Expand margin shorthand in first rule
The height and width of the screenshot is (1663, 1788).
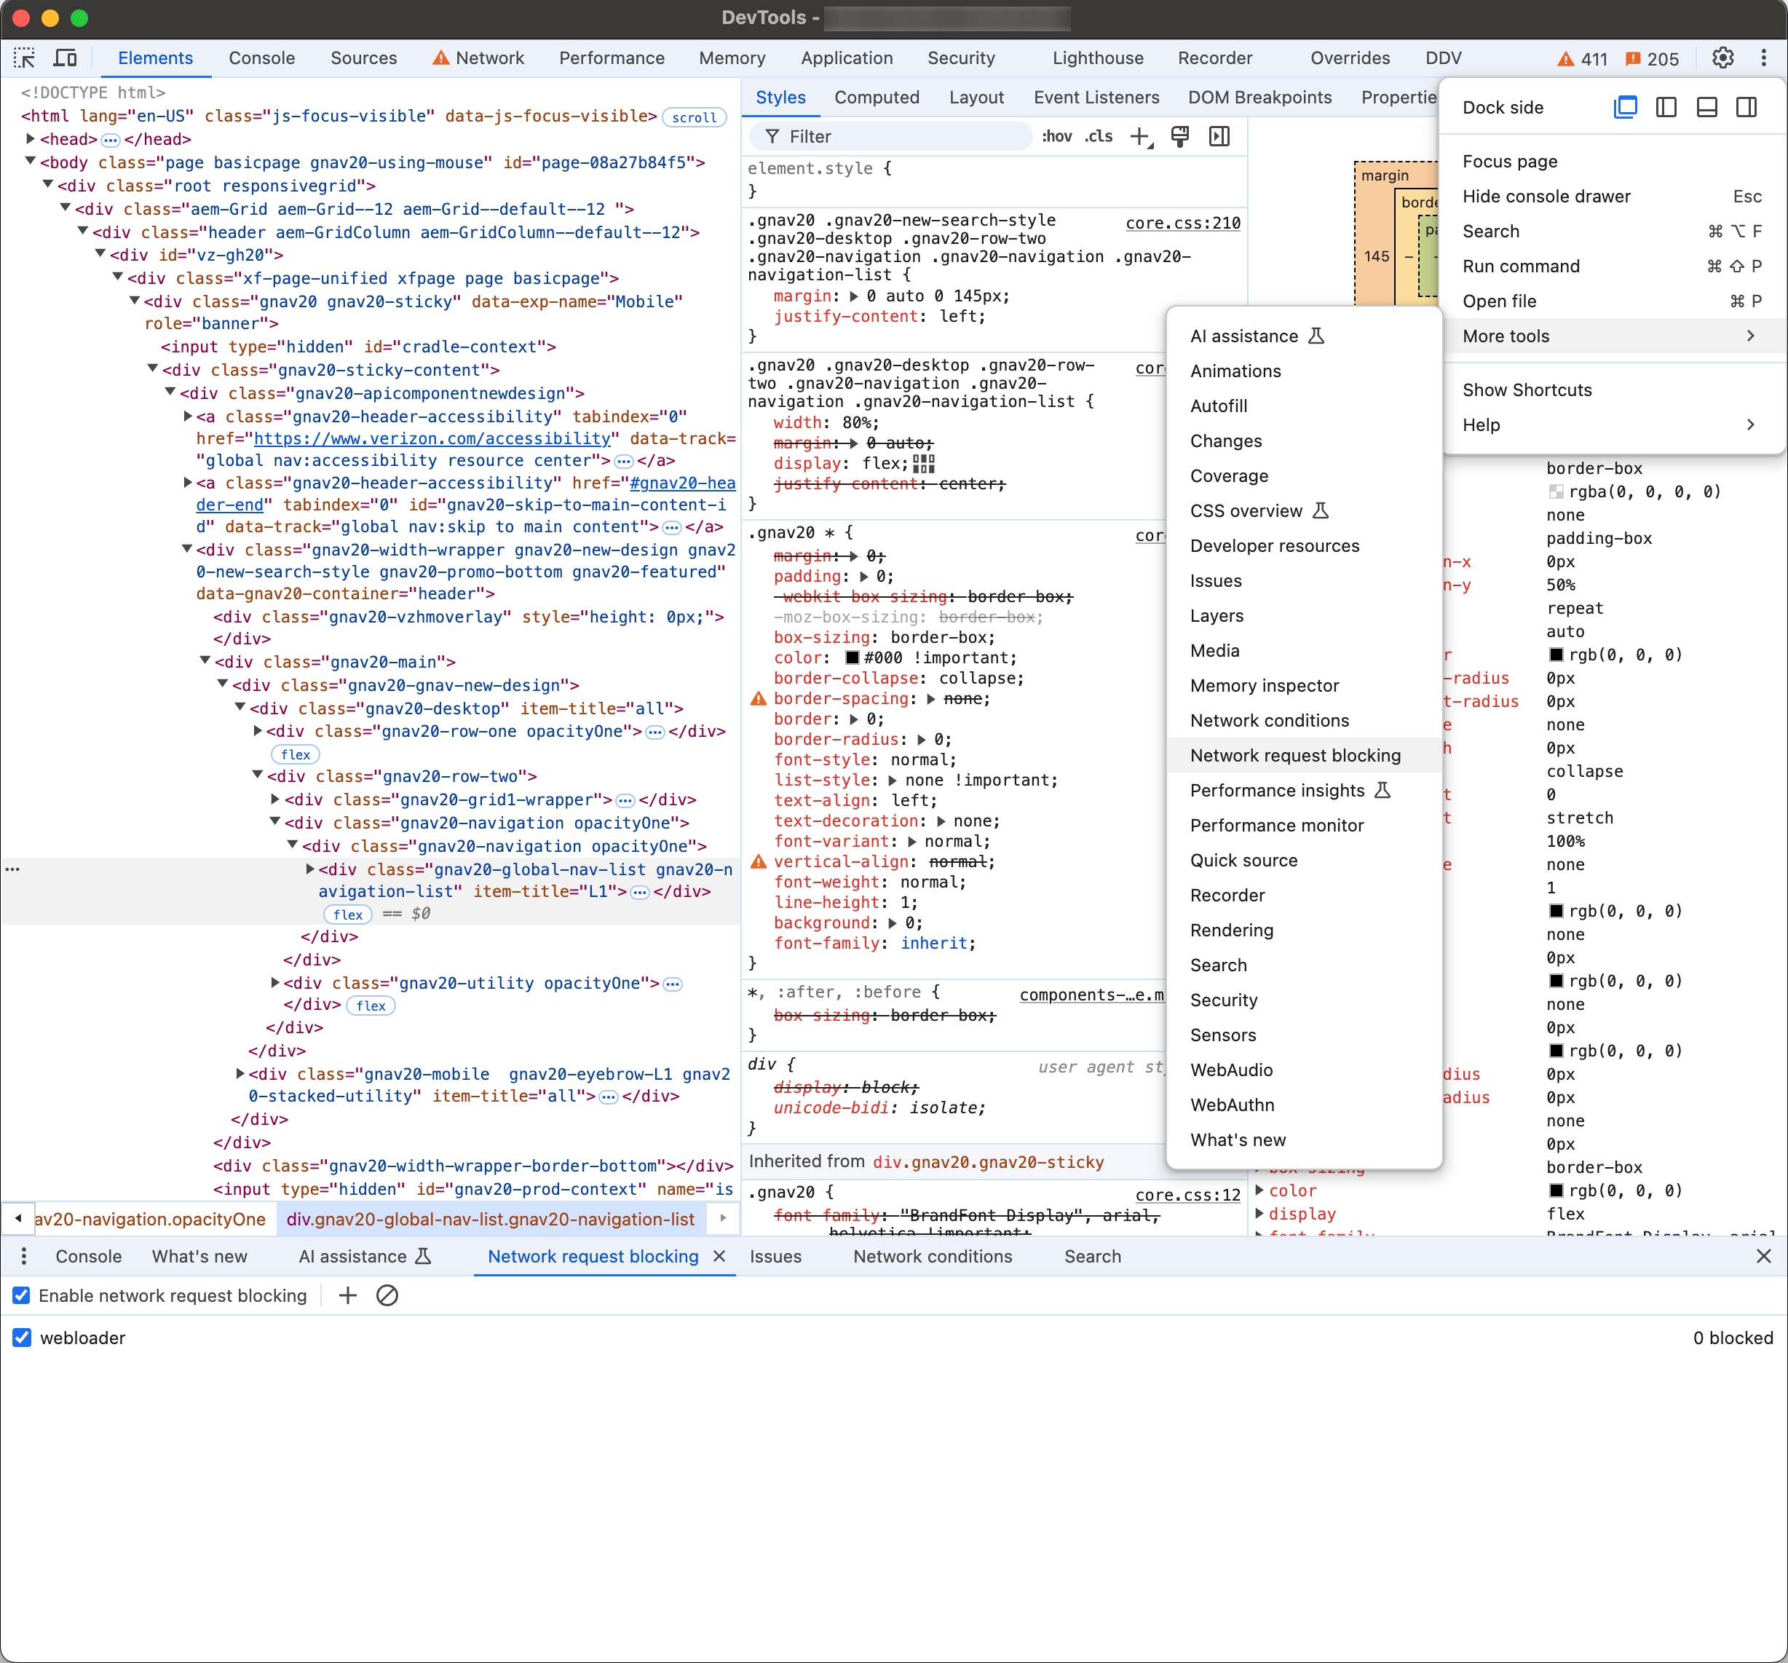pyautogui.click(x=853, y=296)
